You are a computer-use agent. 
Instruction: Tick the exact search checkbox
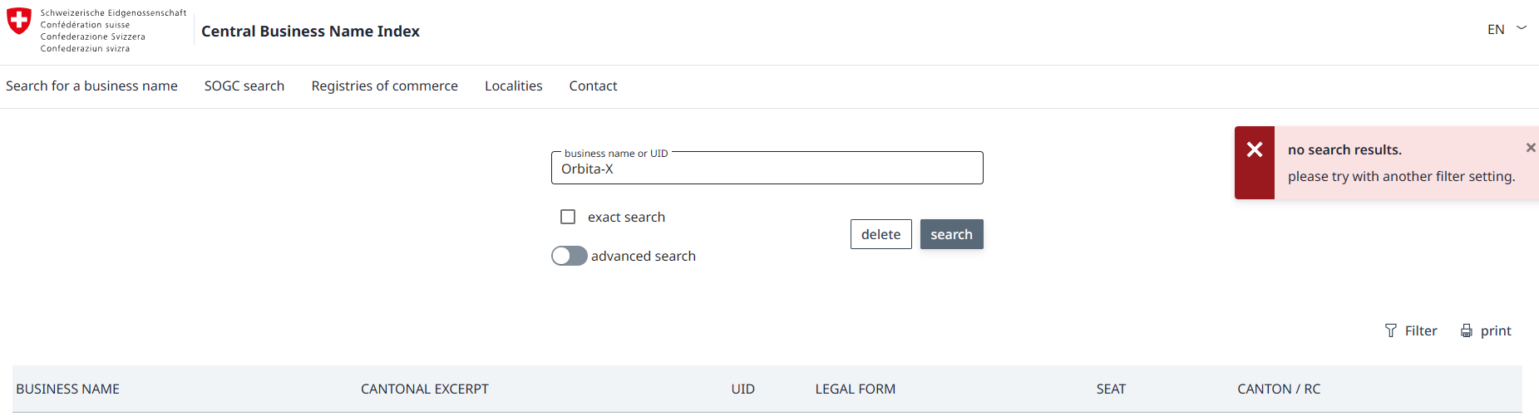coord(568,217)
